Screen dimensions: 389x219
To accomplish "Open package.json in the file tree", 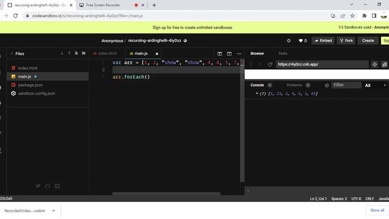I will 47,85.
